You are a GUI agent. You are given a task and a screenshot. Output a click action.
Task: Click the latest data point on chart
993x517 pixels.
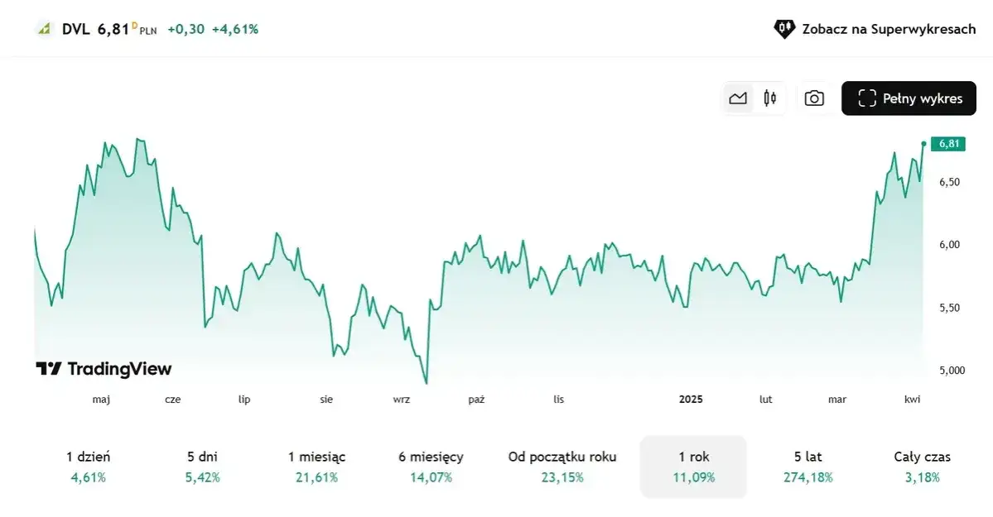pos(923,144)
